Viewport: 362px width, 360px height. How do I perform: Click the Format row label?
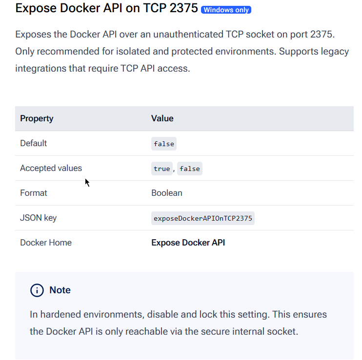[x=34, y=193]
